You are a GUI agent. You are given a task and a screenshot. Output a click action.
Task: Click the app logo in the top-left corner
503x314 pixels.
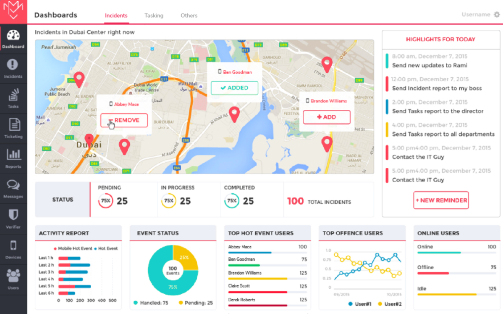13,12
